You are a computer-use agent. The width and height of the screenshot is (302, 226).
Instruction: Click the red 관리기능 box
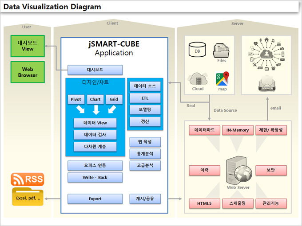(271, 203)
